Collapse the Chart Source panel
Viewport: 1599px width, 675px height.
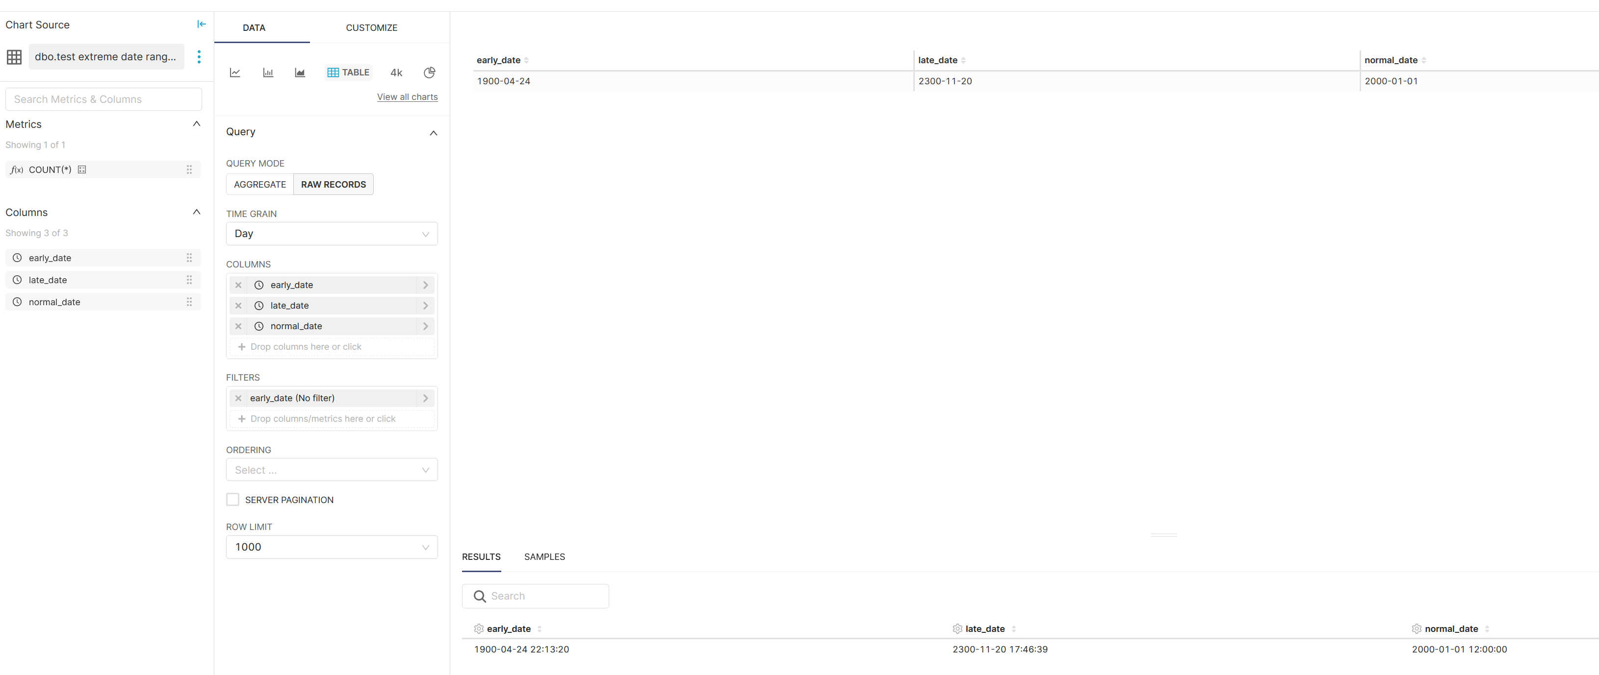(x=201, y=24)
